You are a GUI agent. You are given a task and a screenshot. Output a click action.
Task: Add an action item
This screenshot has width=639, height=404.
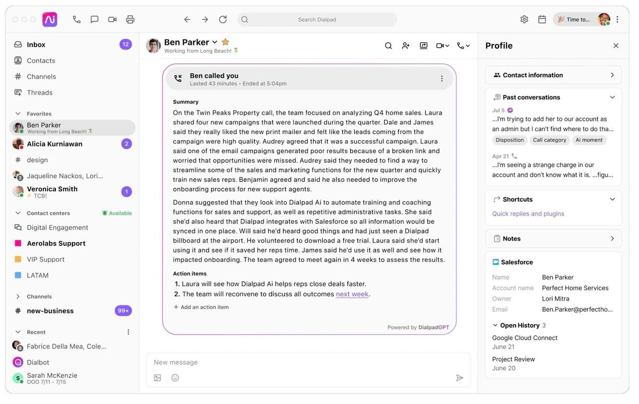(x=201, y=307)
